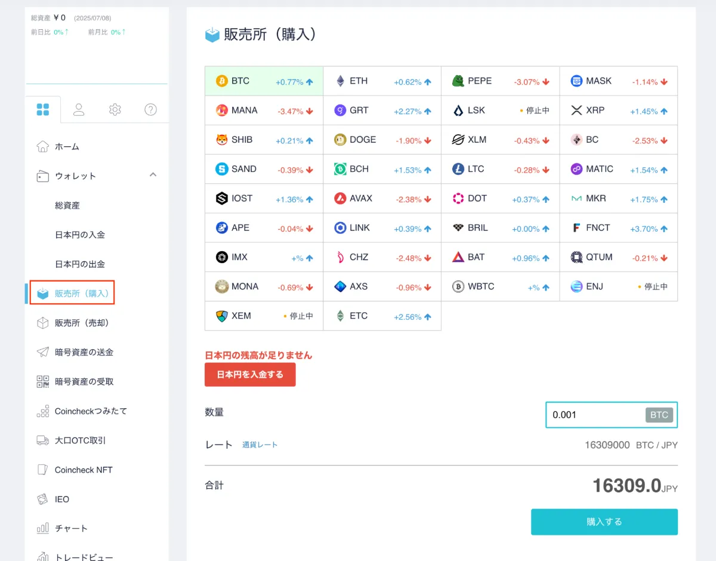Select the apps grid icon
The width and height of the screenshot is (716, 561).
tap(43, 110)
